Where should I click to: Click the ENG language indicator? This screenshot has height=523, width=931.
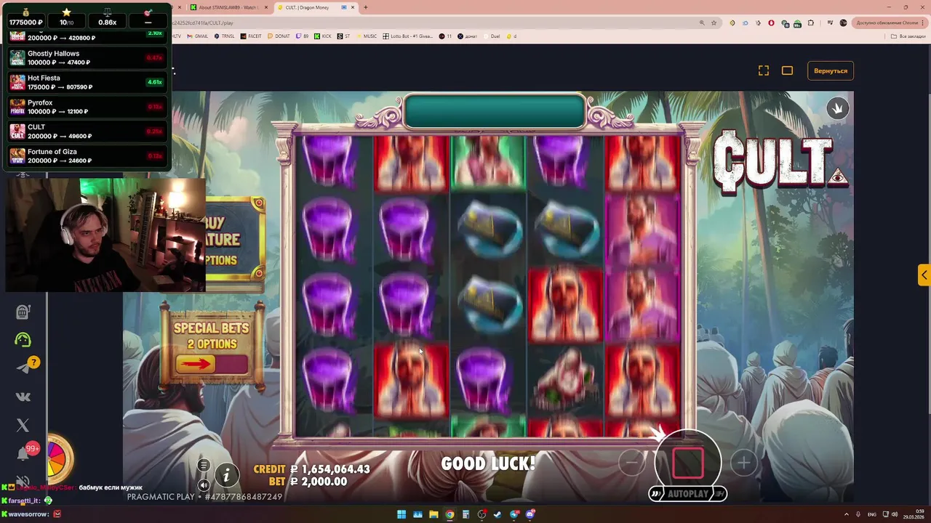[872, 514]
